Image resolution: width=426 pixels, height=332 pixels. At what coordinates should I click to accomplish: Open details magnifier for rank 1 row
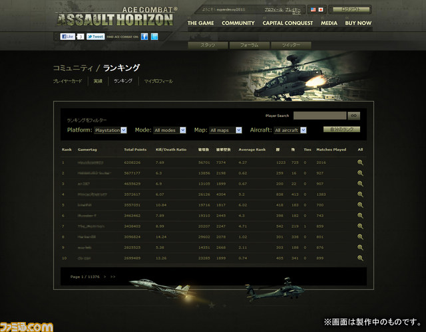[x=360, y=163]
